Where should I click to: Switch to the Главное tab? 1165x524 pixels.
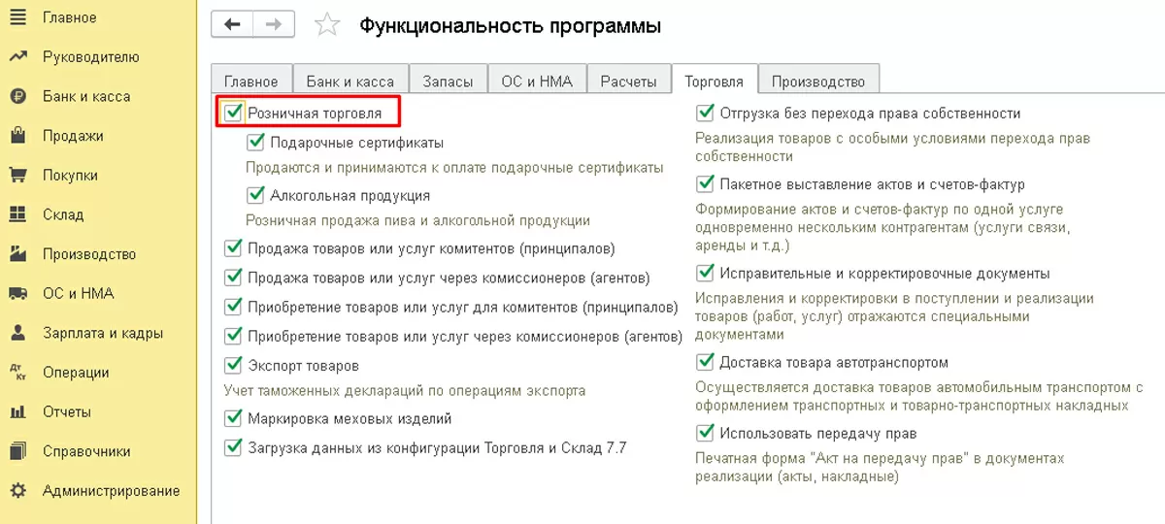point(251,81)
